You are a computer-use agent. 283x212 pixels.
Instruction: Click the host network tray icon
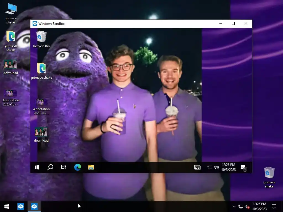(241, 206)
